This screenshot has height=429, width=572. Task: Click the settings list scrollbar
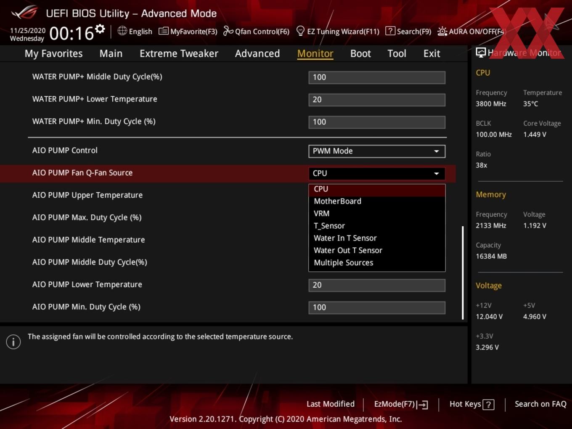click(463, 273)
